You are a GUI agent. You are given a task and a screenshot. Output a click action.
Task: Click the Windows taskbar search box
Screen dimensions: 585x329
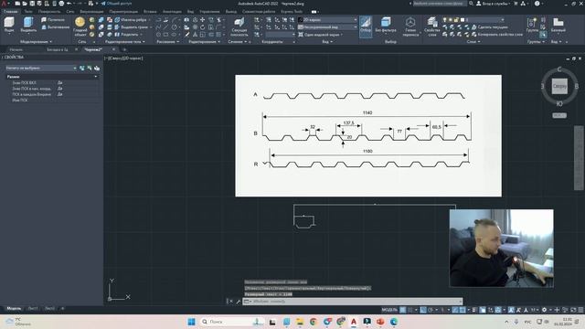click(232, 322)
